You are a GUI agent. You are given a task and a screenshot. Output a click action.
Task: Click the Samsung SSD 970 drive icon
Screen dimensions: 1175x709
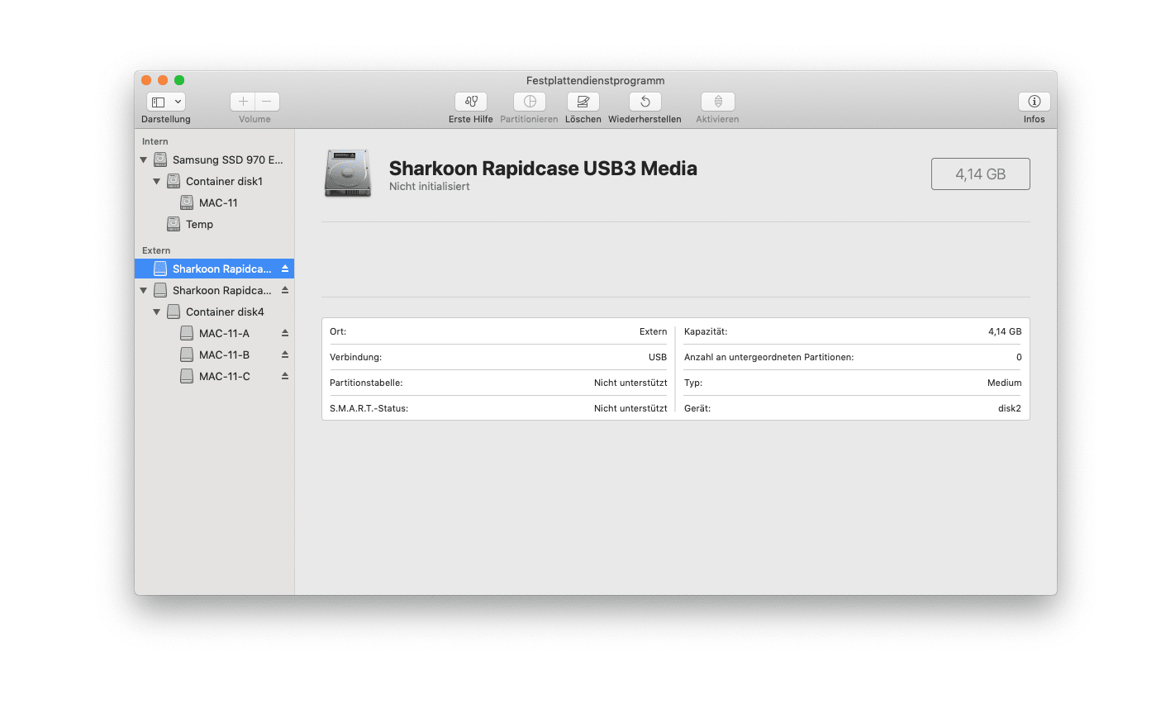160,160
